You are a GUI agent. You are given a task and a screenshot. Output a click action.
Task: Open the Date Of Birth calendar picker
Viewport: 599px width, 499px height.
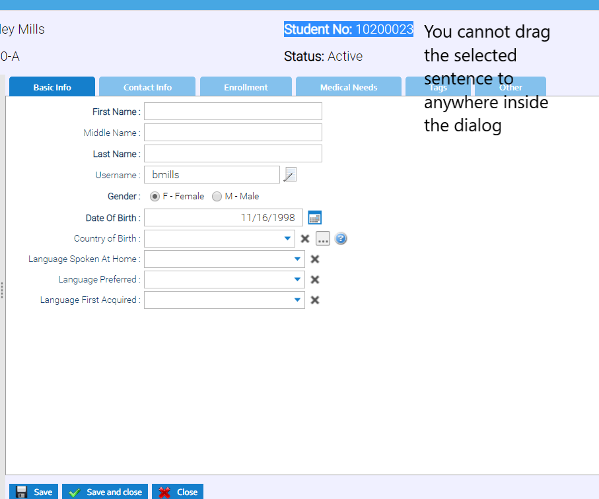click(315, 217)
